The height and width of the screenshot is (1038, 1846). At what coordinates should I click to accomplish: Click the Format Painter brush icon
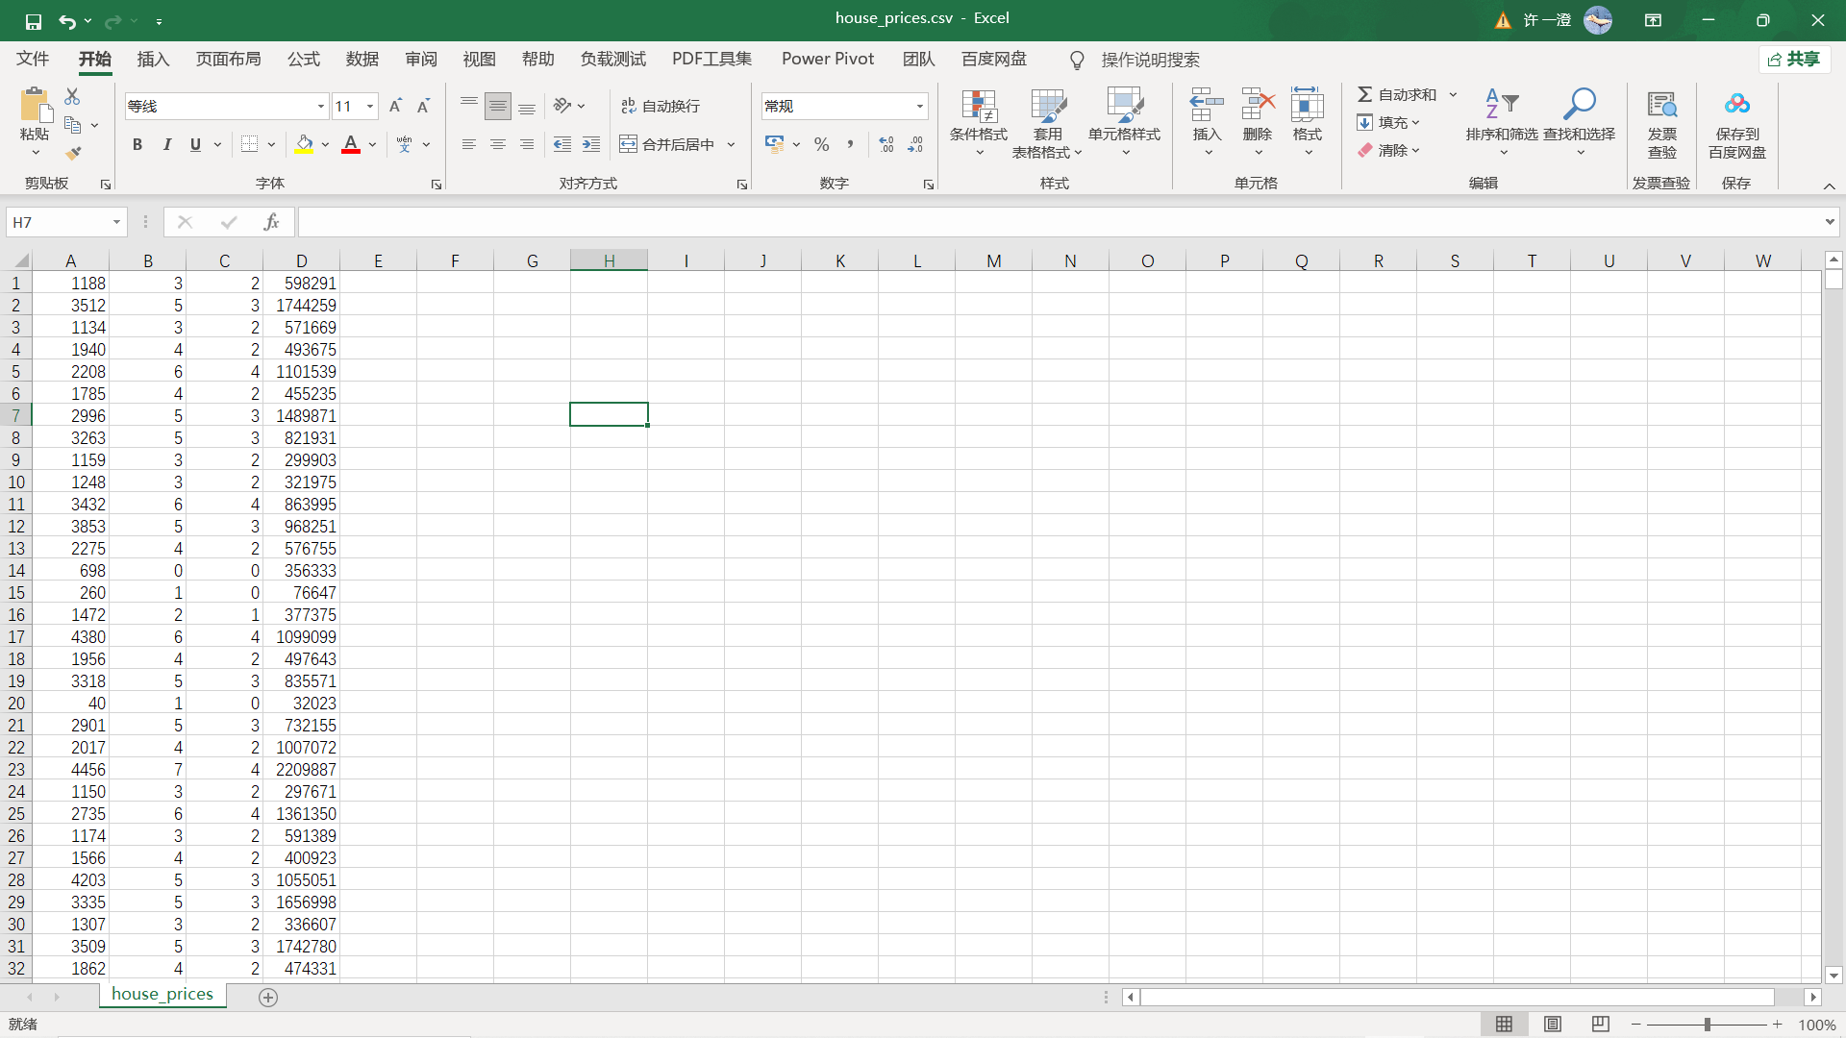click(x=73, y=153)
